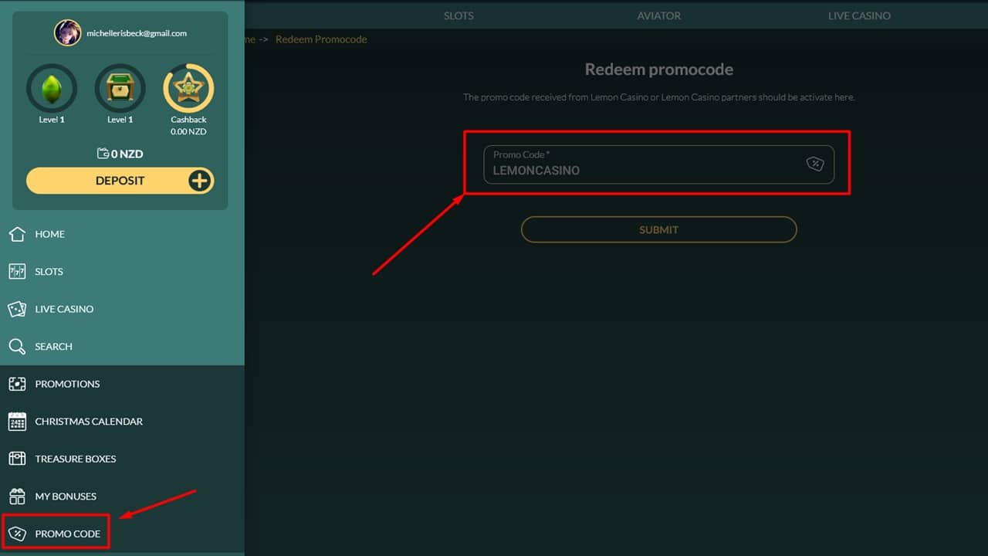Click the Search magnifier icon
988x556 pixels.
tap(17, 347)
